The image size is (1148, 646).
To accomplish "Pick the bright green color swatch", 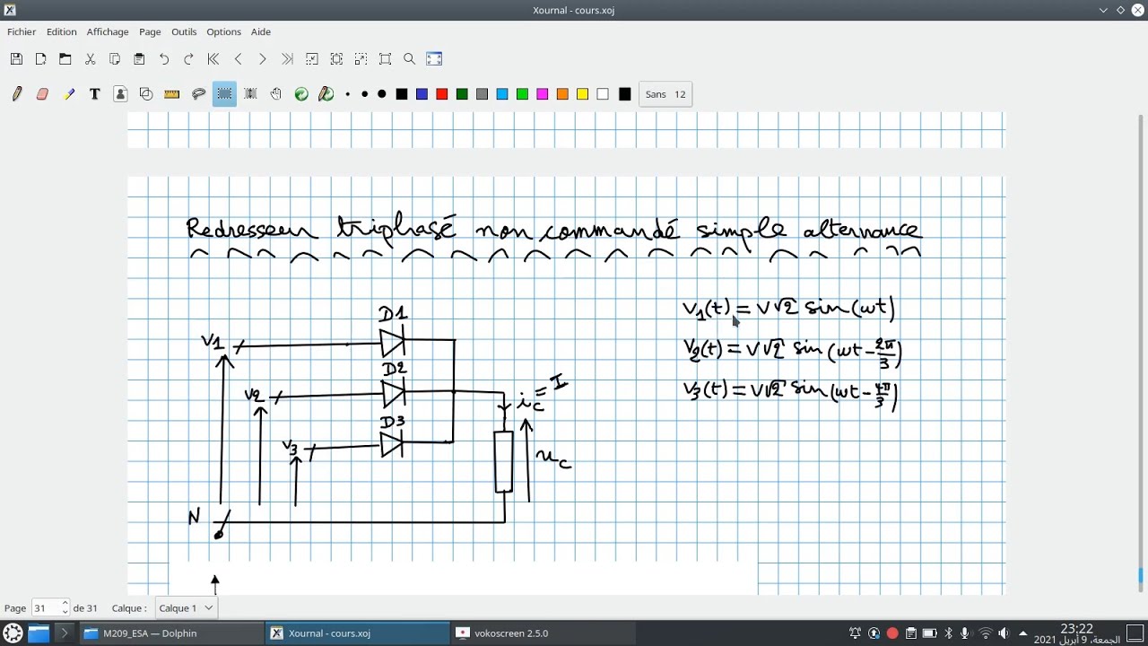I will [x=522, y=94].
